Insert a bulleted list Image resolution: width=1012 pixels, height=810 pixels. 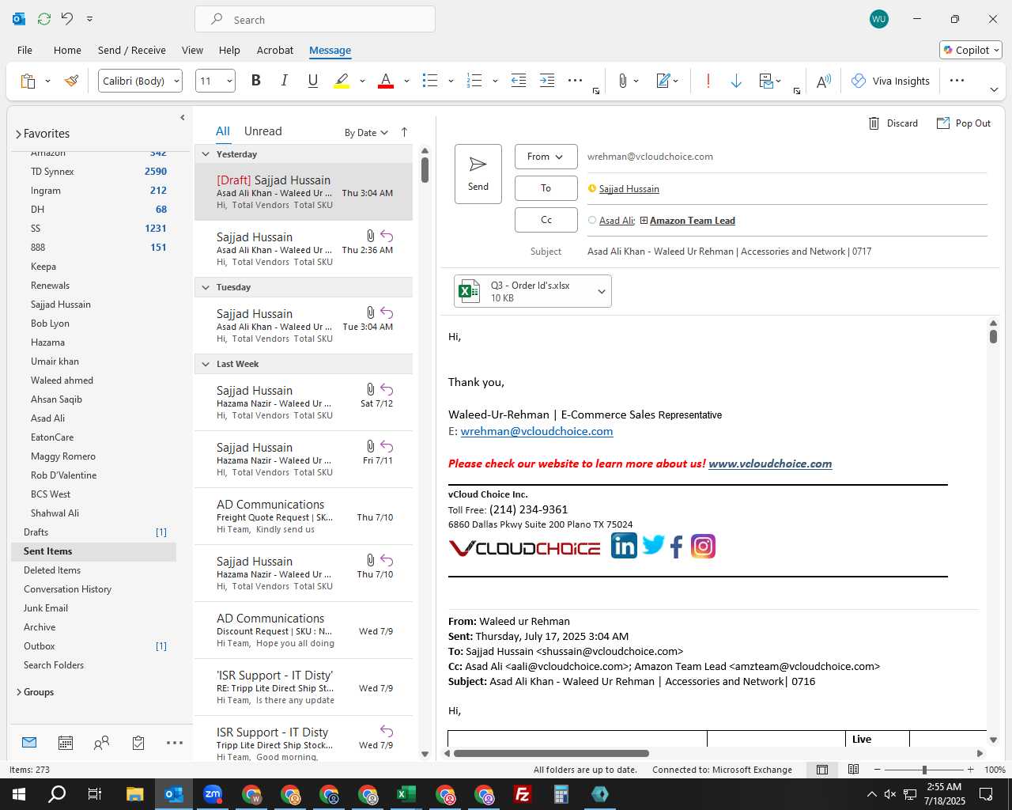[x=430, y=81]
